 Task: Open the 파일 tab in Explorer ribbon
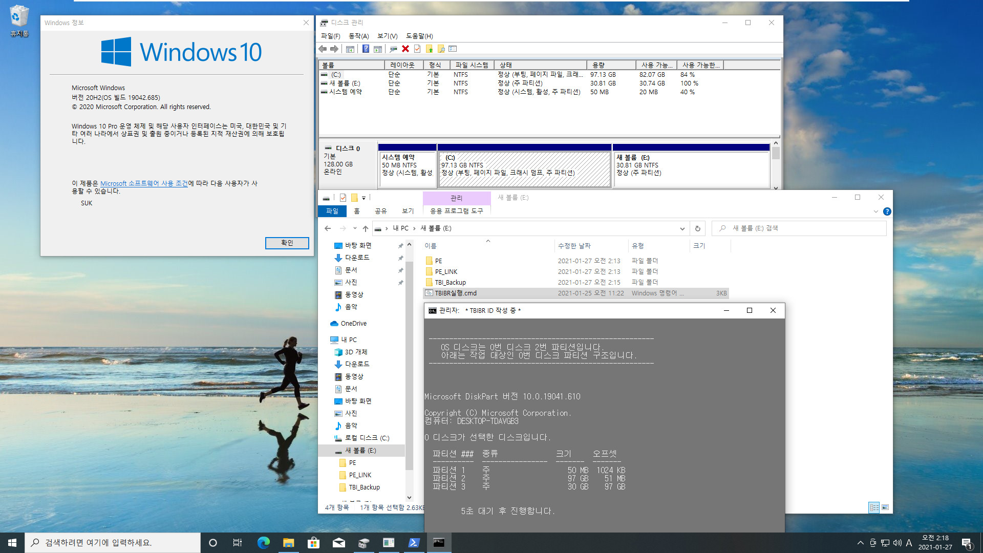[332, 211]
